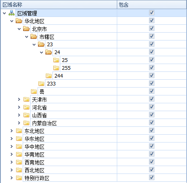The image size is (187, 183).
Task: Click the folder icon of 特别行政区
Action: point(19,178)
